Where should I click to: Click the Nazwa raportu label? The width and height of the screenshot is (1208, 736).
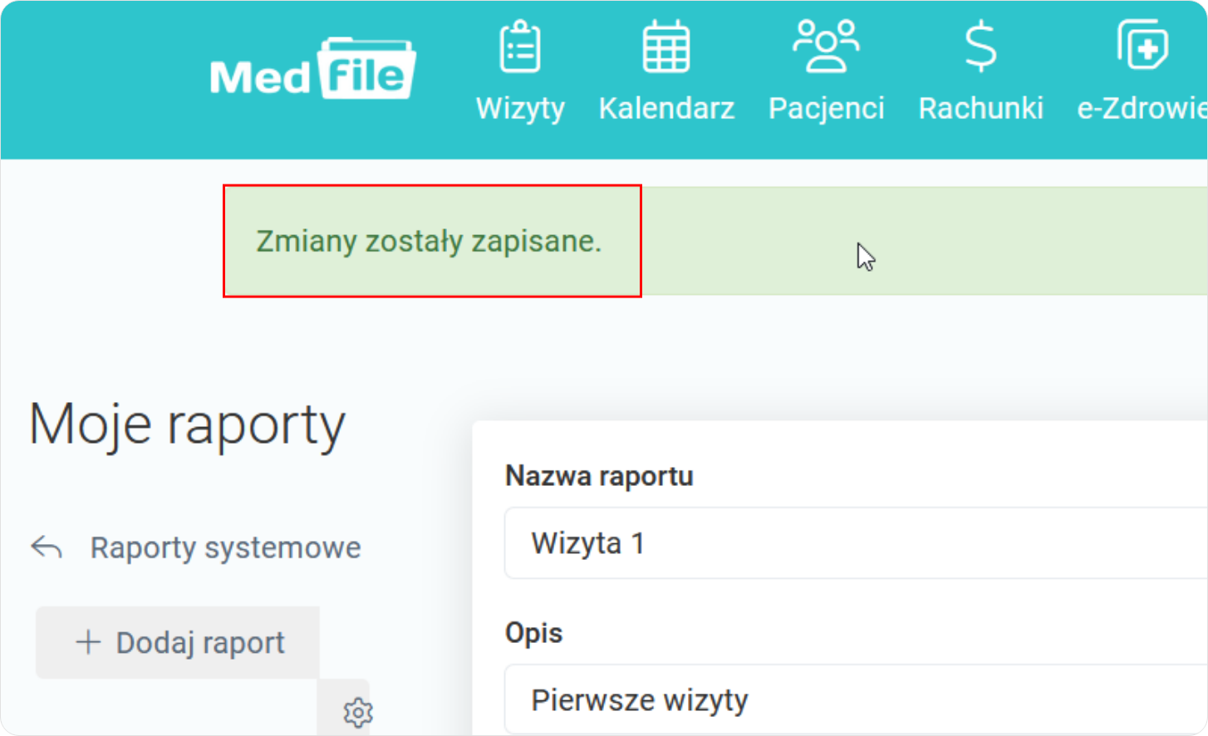point(599,476)
